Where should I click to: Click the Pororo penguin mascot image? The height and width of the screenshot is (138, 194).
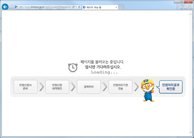pos(148,91)
